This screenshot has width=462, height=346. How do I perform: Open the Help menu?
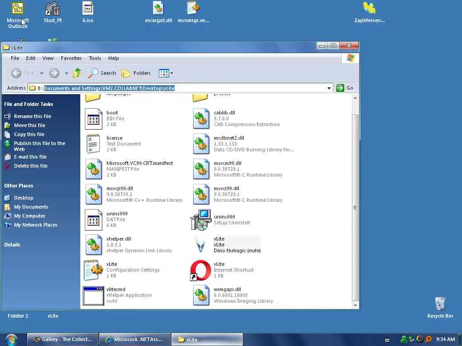tap(113, 58)
